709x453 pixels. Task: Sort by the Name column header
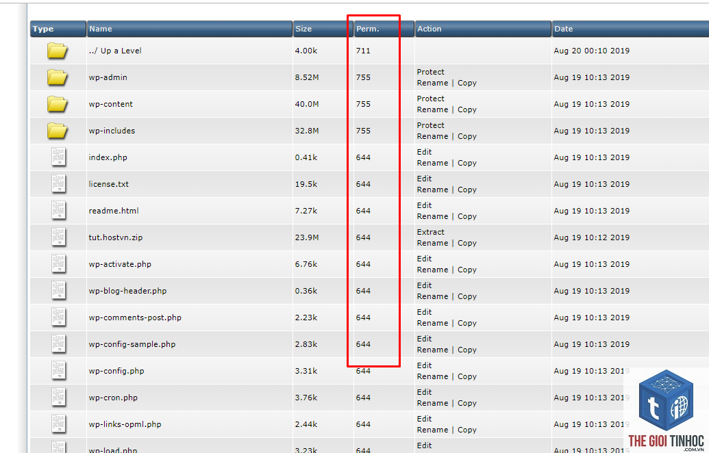click(x=190, y=29)
